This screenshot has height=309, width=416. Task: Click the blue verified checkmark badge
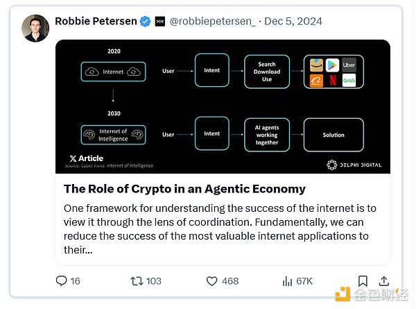146,22
